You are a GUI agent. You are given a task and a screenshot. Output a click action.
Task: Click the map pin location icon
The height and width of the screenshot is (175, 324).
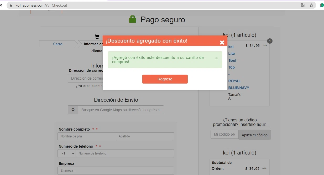pyautogui.click(x=73, y=110)
